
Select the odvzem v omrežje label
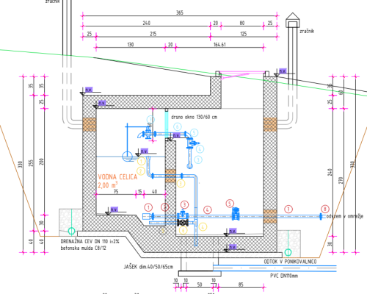pyautogui.click(x=345, y=216)
